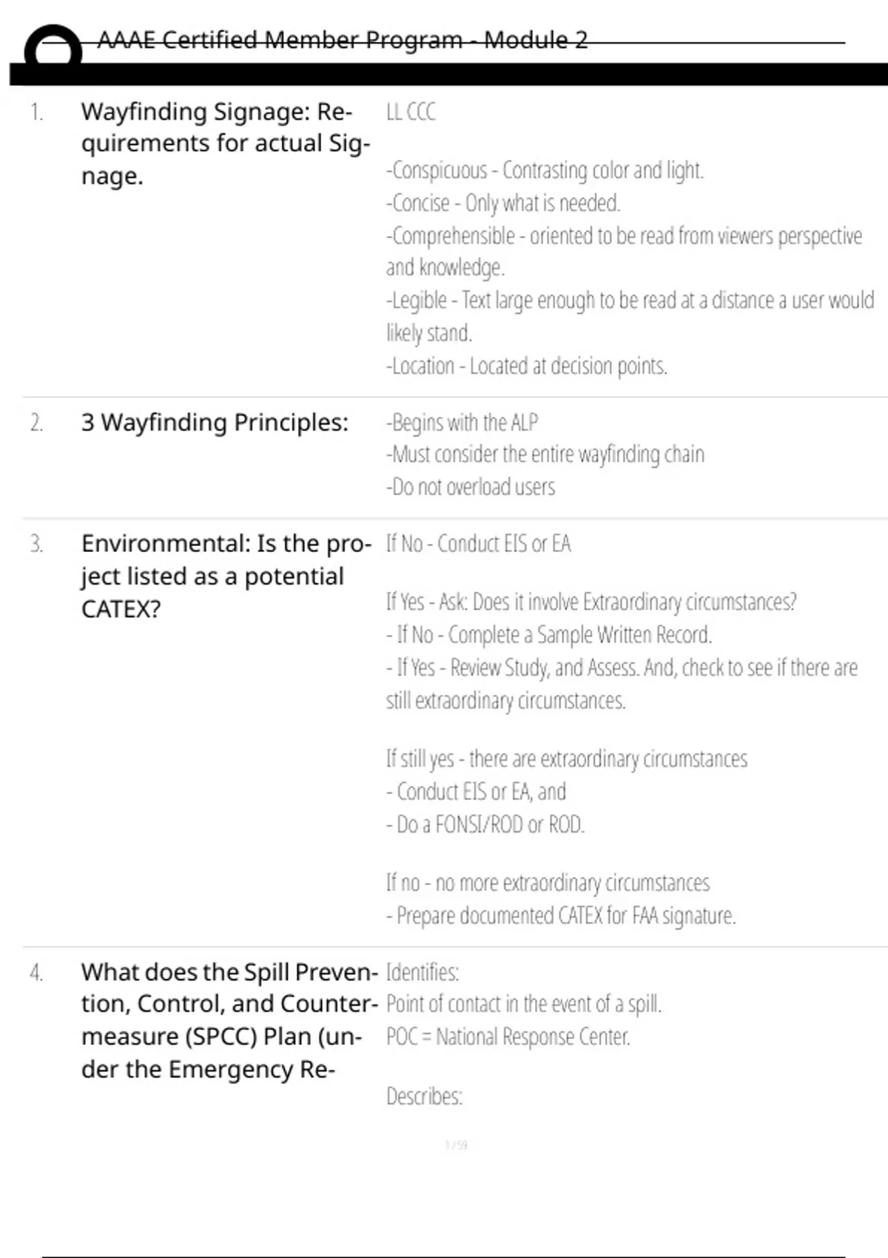Select the Spill Prevention SPCC Plan question

[x=228, y=1020]
